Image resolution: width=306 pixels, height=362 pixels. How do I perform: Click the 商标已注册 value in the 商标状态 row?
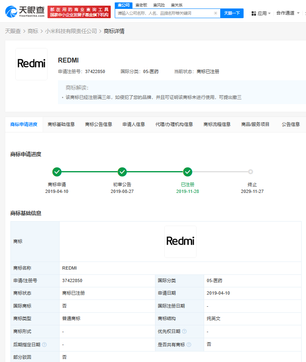click(x=73, y=293)
